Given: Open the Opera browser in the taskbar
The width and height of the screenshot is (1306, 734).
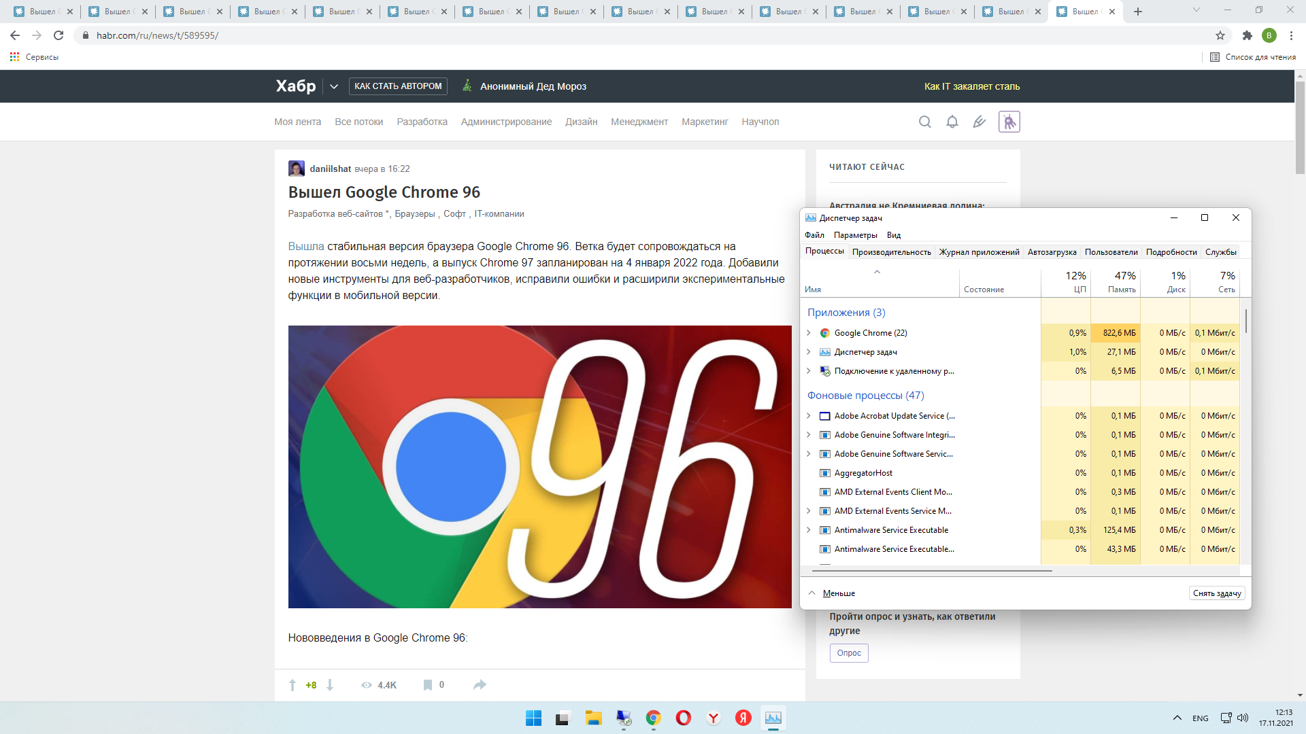Looking at the screenshot, I should [x=683, y=718].
